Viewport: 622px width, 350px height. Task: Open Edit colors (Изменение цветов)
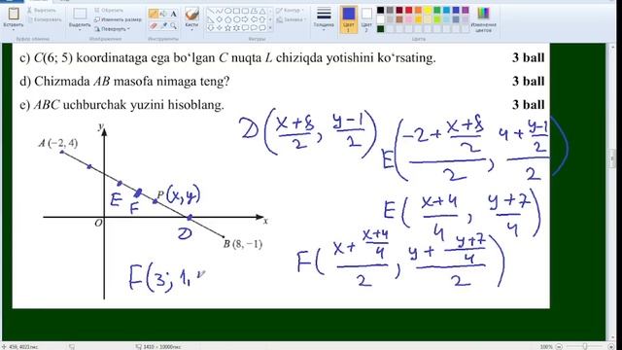pyautogui.click(x=483, y=19)
